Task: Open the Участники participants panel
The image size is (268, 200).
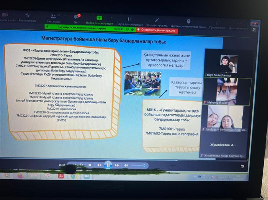Action: [x=54, y=18]
